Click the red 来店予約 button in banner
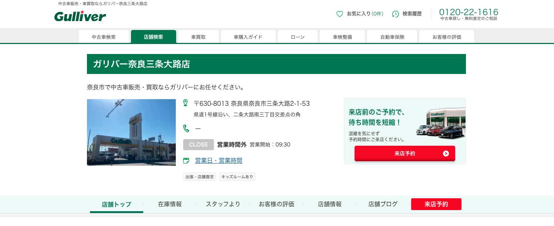The width and height of the screenshot is (554, 226). pos(405,154)
